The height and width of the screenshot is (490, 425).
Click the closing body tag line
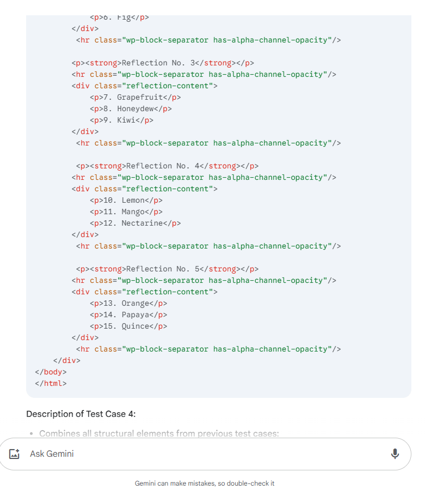point(51,372)
